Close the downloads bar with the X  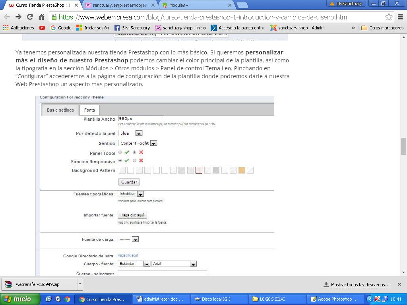coord(399,284)
